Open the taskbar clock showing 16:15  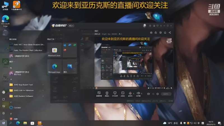[x=211, y=123]
